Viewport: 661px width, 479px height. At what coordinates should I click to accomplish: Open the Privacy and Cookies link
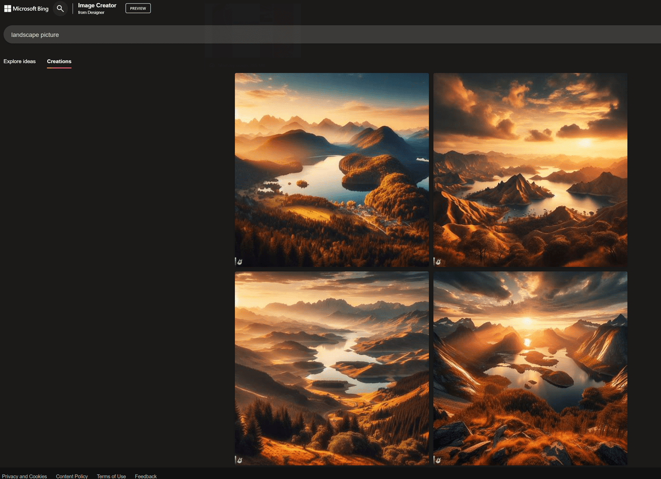(24, 476)
